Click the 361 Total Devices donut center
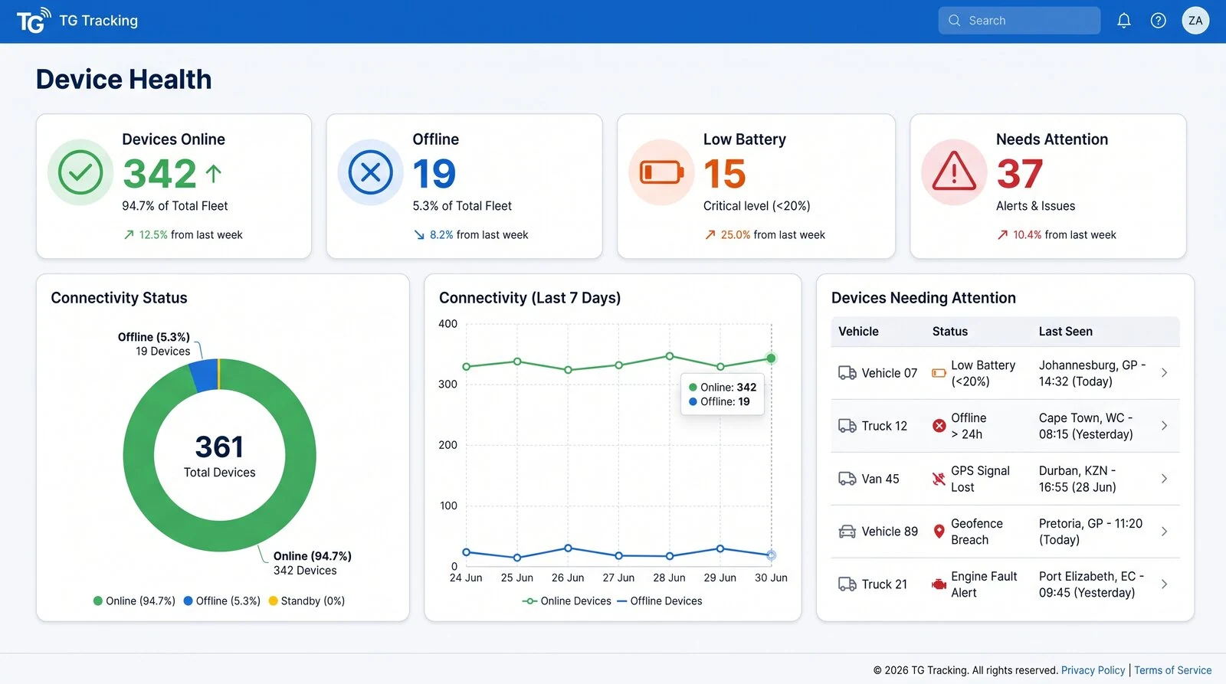Image resolution: width=1226 pixels, height=684 pixels. coord(220,456)
